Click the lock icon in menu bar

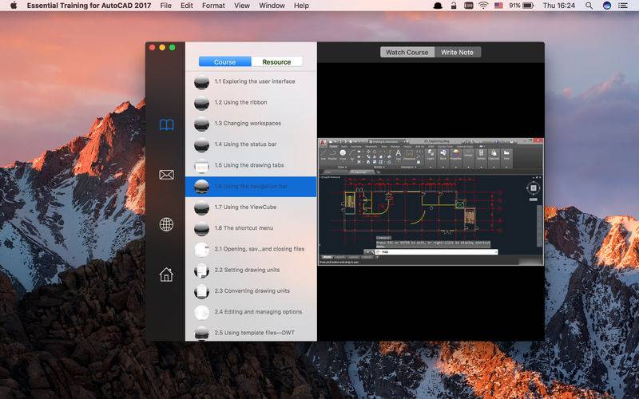tap(454, 6)
